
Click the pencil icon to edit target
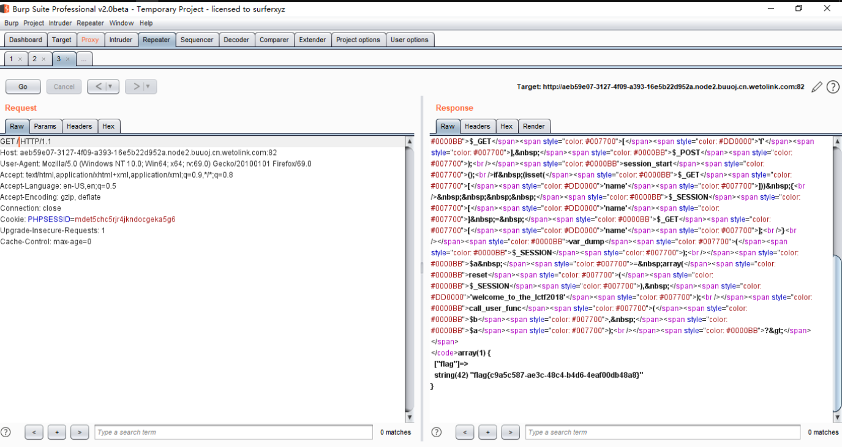(816, 87)
